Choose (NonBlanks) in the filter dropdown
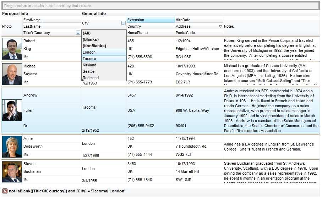Image resolution: width=322 pixels, height=197 pixels. pos(104,46)
